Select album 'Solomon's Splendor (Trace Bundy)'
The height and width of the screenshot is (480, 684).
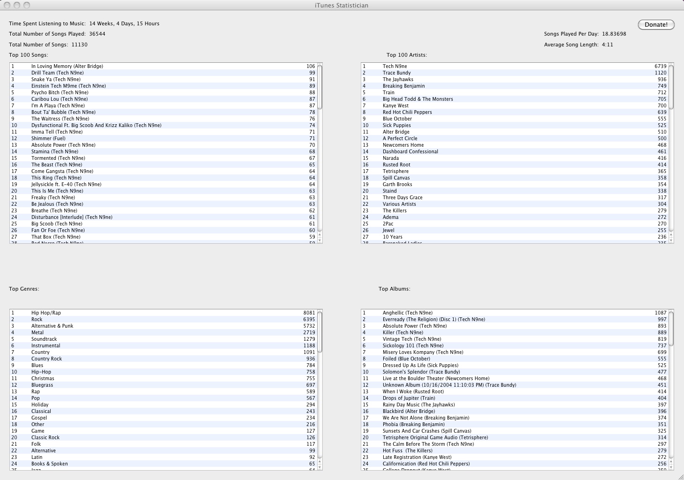(x=515, y=372)
